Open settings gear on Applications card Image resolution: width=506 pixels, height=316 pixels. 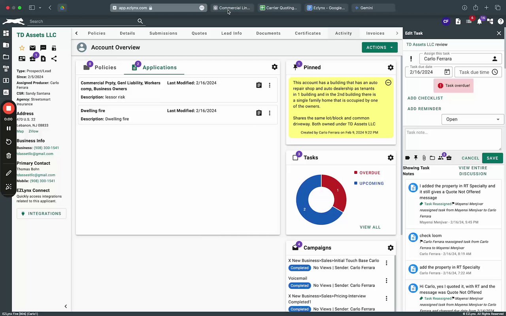[x=275, y=67]
